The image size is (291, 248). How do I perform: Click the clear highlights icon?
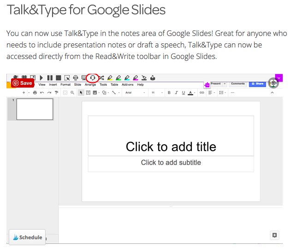pos(144,78)
